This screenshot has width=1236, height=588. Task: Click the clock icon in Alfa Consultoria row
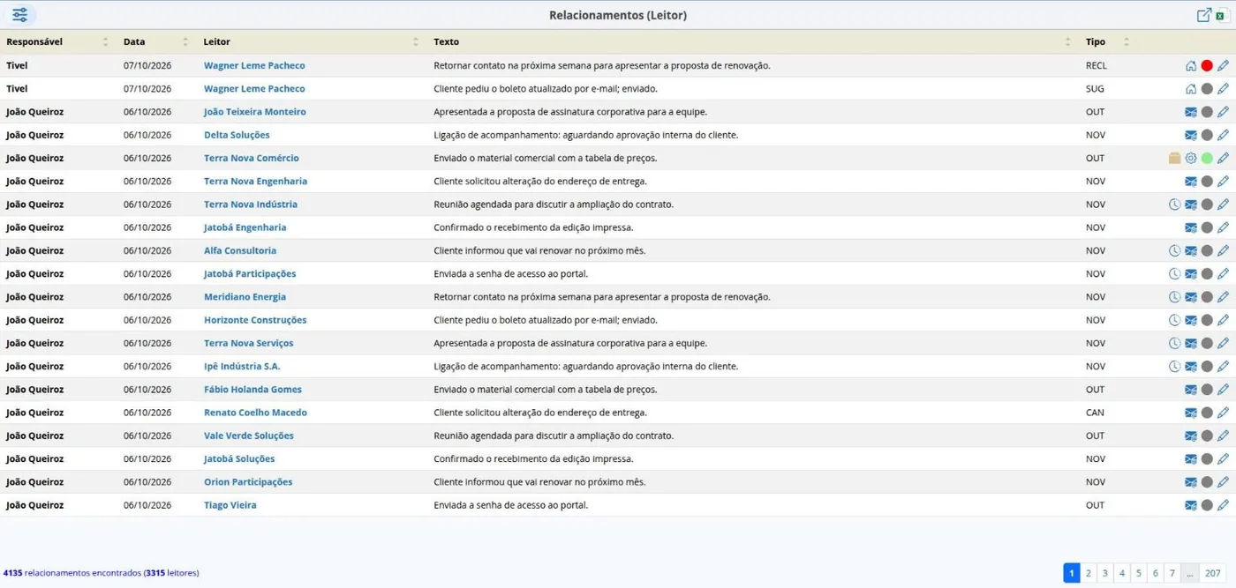pos(1175,250)
